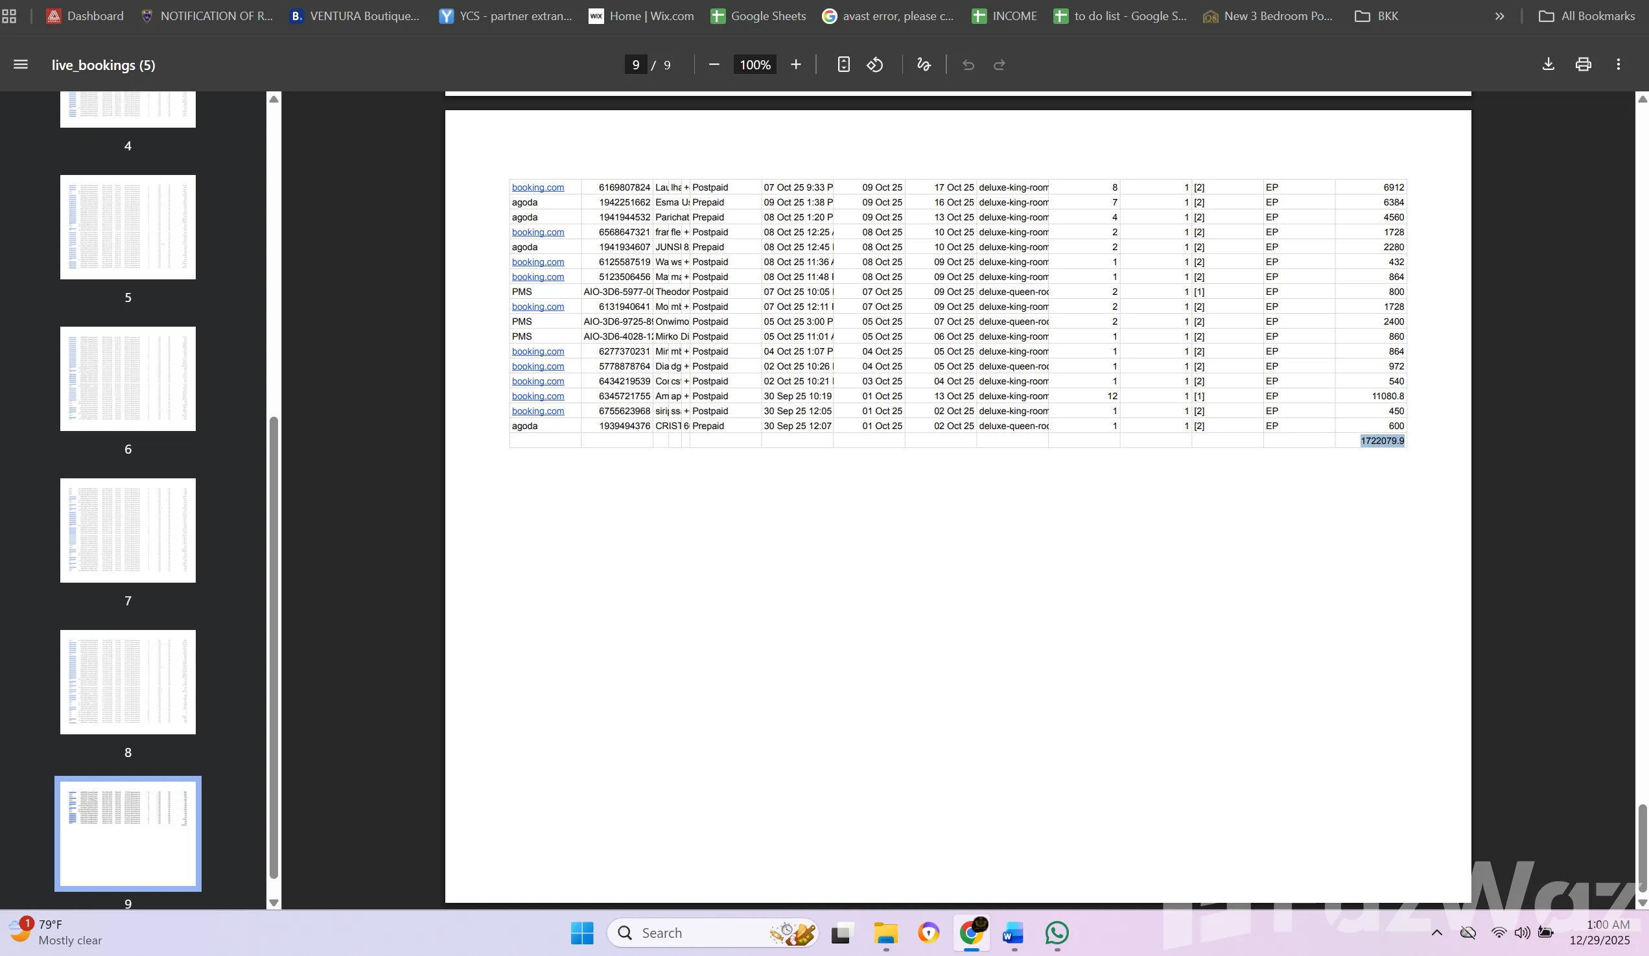Print the live_bookings document

[x=1583, y=64]
